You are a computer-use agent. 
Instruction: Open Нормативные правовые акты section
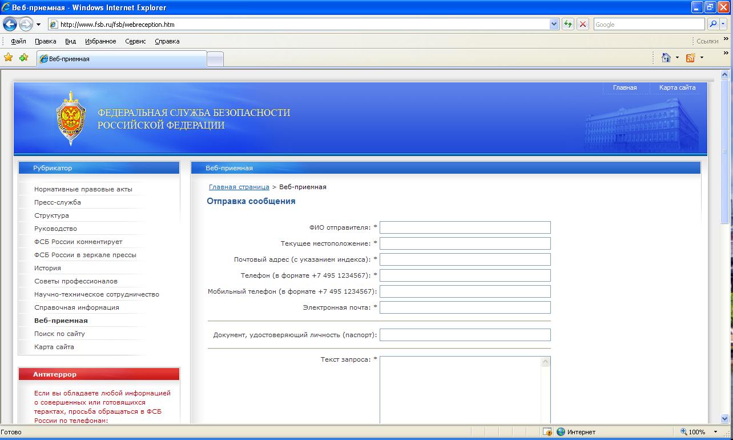(x=83, y=189)
